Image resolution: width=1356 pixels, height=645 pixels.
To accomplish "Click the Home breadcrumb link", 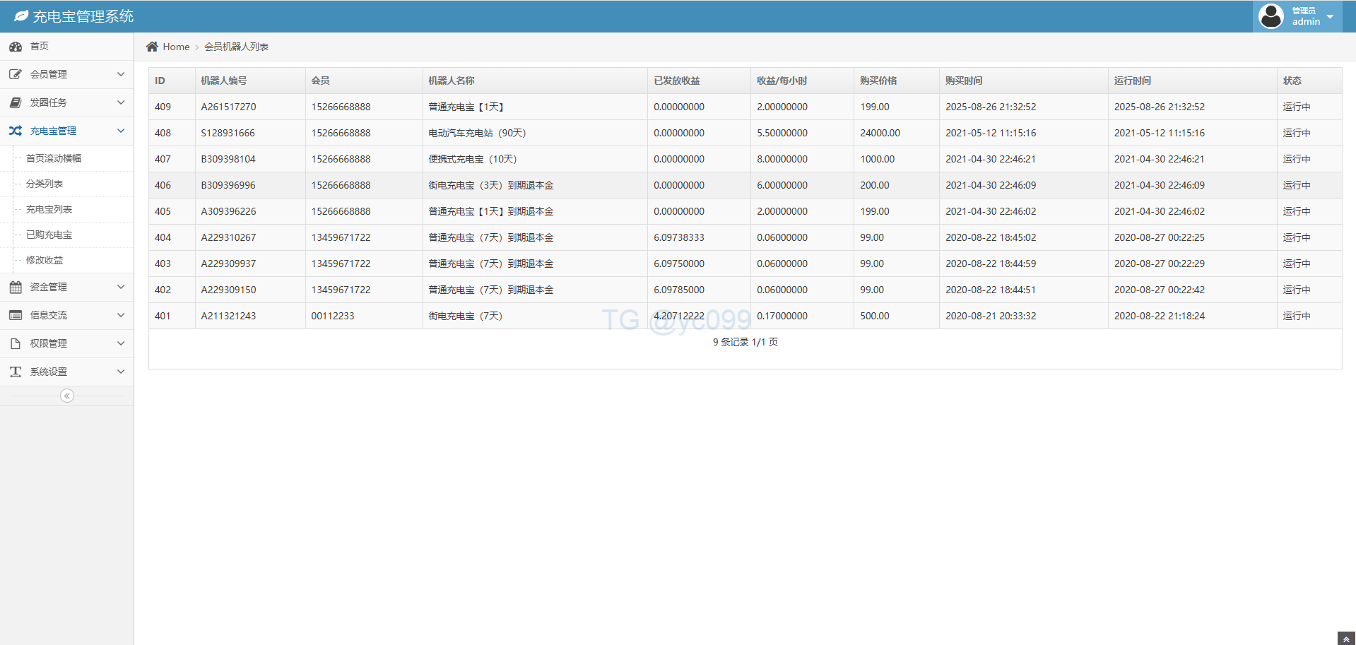I will (176, 47).
